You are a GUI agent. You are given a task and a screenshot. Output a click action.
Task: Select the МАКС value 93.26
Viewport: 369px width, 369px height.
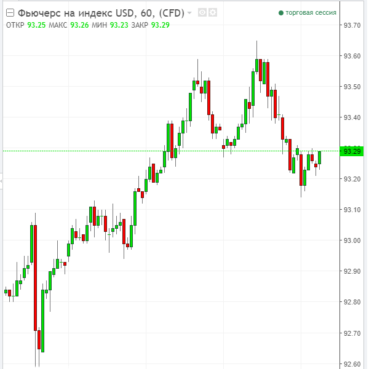(79, 25)
